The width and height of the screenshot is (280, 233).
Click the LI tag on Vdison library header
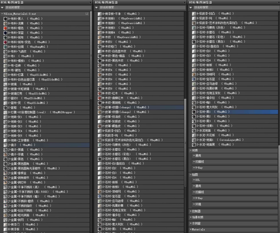[x=87, y=14]
